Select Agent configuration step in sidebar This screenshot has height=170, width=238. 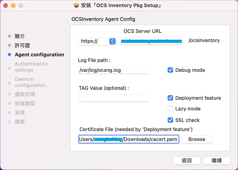pyautogui.click(x=39, y=55)
